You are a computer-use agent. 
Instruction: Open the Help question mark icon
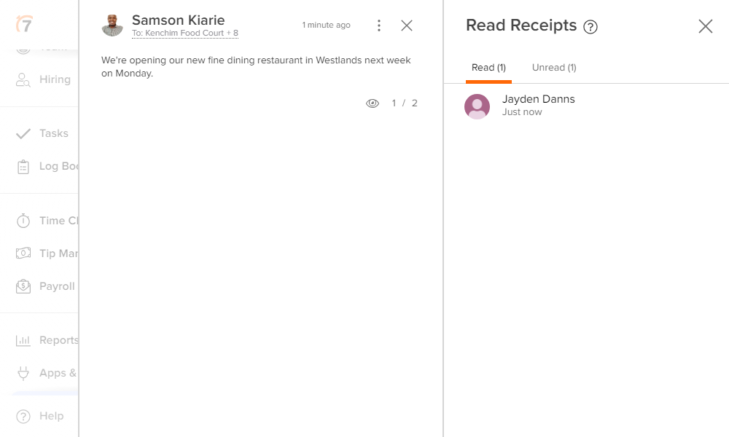(x=23, y=416)
